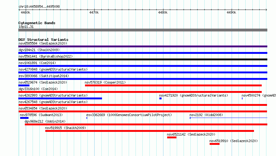Click the 4490k ruler tick label
276x156 pixels.
pos(231,12)
